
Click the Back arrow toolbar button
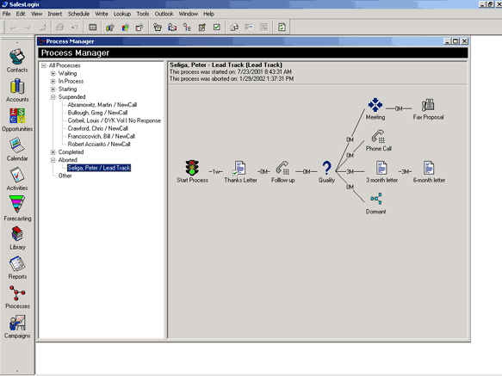tap(13, 28)
